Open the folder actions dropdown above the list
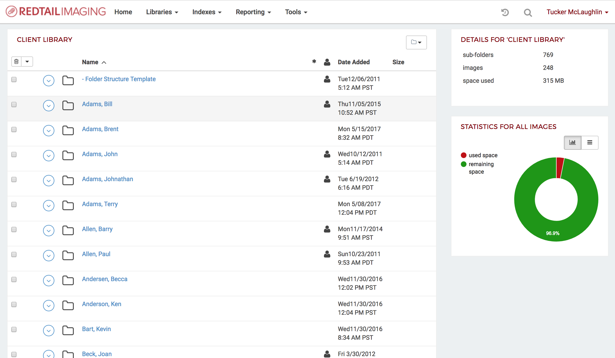 (416, 42)
